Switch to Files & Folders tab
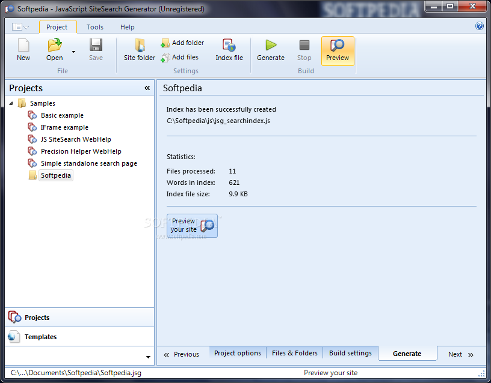 click(295, 353)
